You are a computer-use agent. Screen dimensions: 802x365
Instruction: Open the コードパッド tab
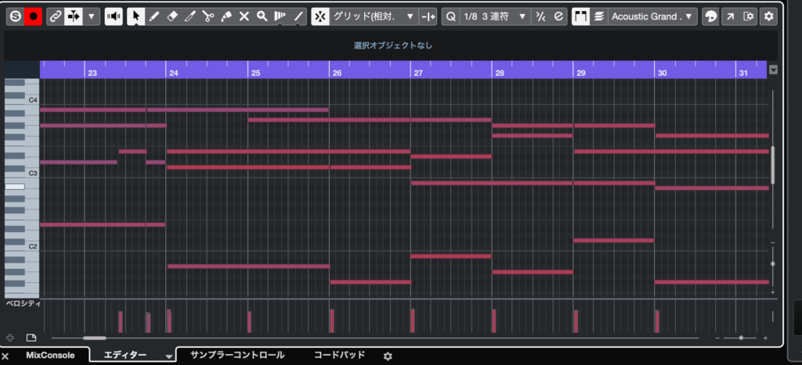click(339, 355)
